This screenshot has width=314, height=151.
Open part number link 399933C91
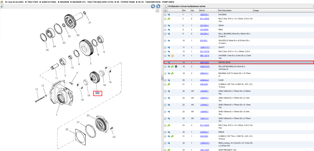pos(205,66)
